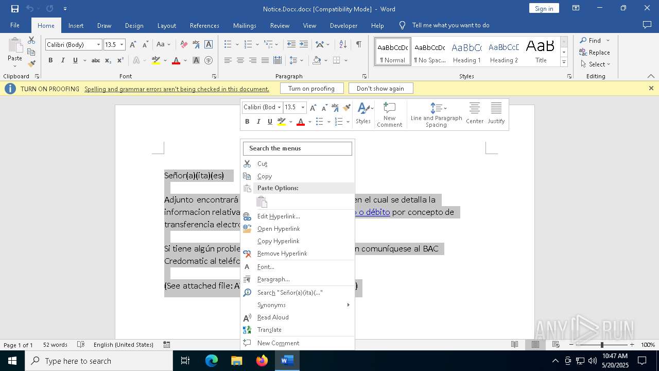Toggle Underline in mini toolbar
659x371 pixels.
coord(270,122)
